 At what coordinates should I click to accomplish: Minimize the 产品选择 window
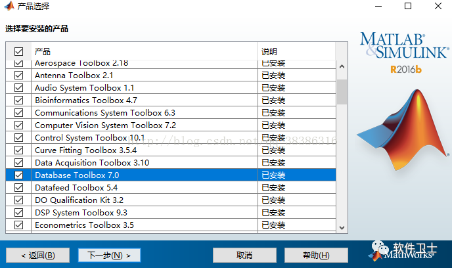(378, 6)
